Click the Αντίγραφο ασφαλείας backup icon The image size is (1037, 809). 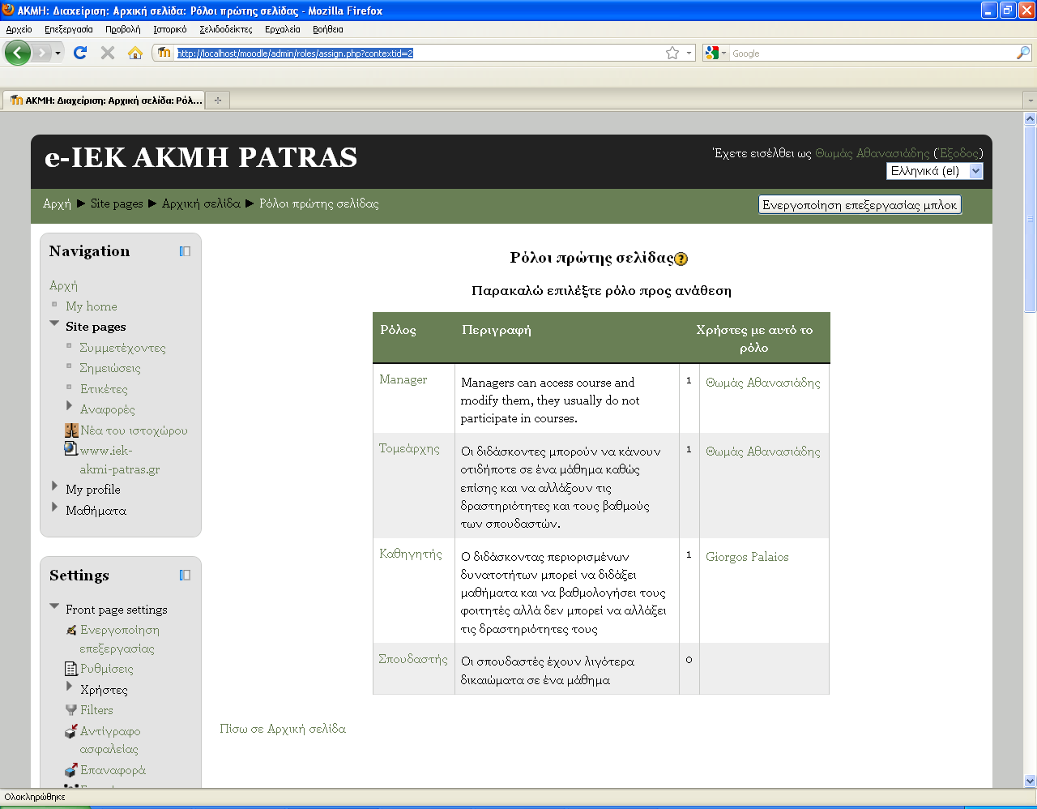[x=71, y=731]
